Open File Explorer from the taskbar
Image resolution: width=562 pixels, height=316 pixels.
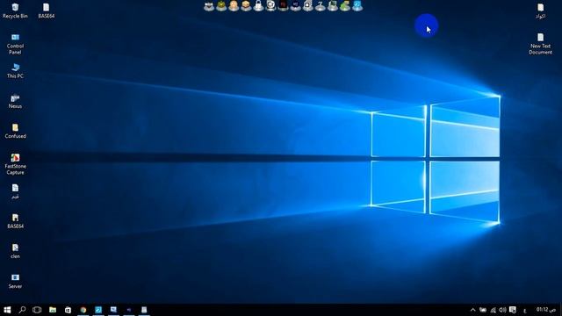(53, 310)
